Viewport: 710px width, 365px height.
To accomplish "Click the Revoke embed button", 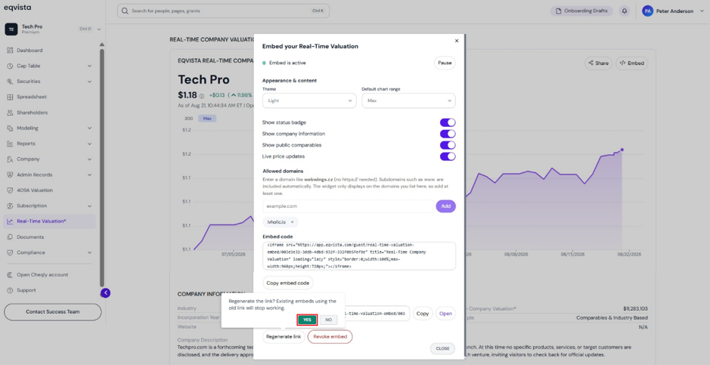I will tap(330, 336).
